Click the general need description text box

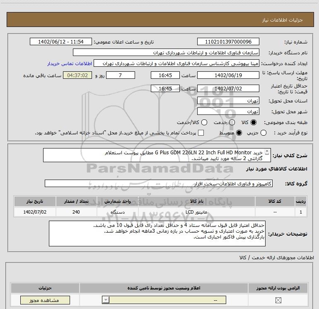coord(157,155)
